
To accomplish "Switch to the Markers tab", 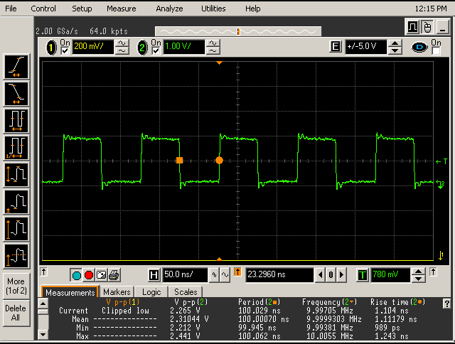I will click(x=117, y=292).
